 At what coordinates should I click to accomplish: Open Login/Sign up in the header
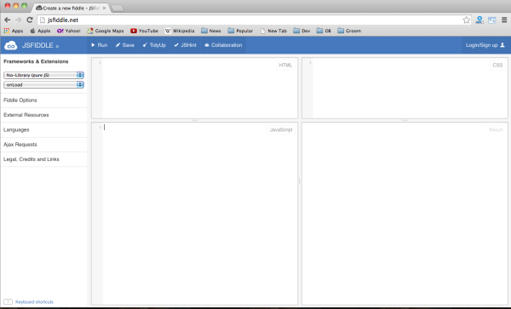coord(485,45)
